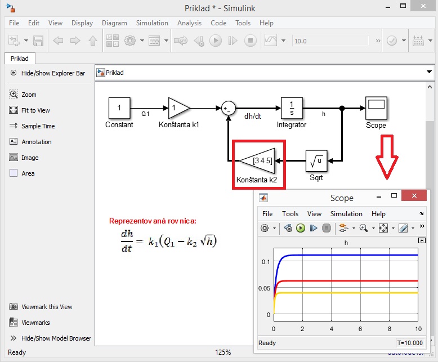Screen dimensions: 438x362
Task: Open the Diagram menu in Simulink
Action: [x=114, y=23]
